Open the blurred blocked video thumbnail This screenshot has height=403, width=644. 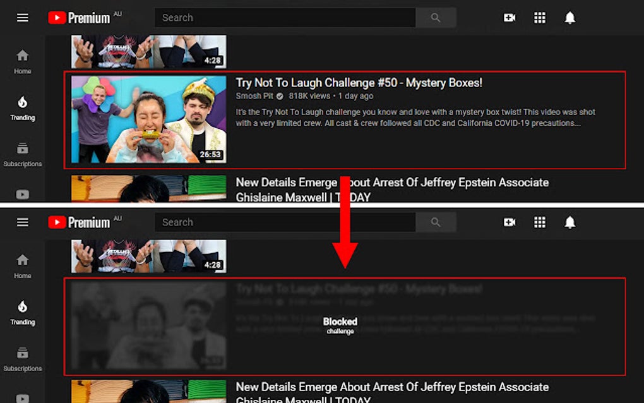point(148,325)
